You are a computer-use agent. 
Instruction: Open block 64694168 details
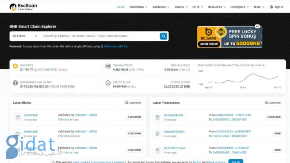(x=31, y=132)
